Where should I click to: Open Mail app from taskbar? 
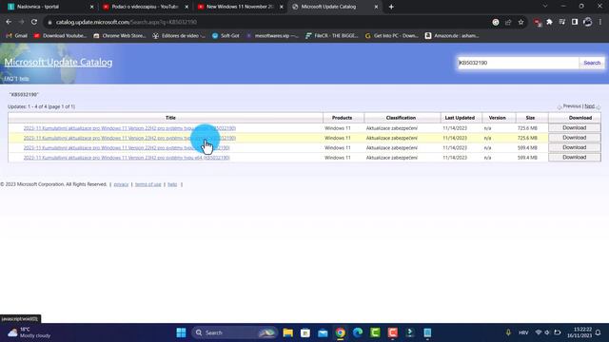coord(323,332)
